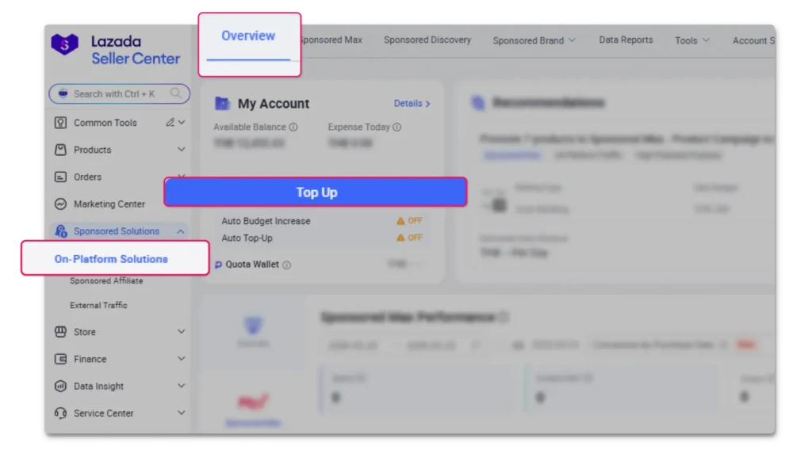This screenshot has width=812, height=457.
Task: Click the Marketing Center icon
Action: click(60, 204)
